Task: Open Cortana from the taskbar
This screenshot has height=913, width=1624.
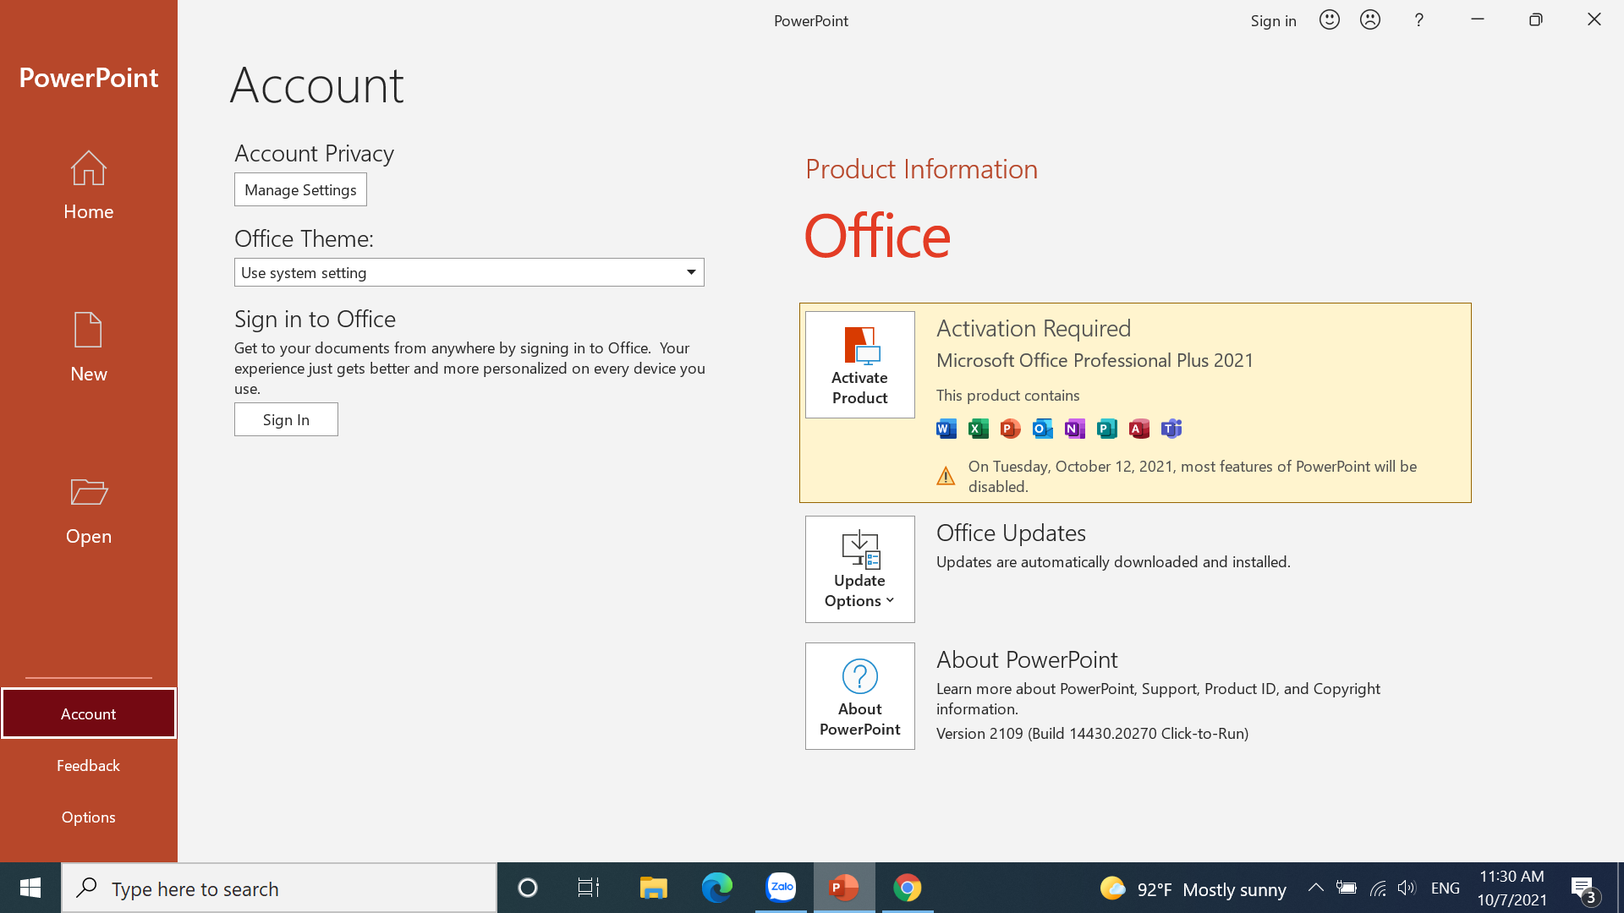Action: point(528,888)
